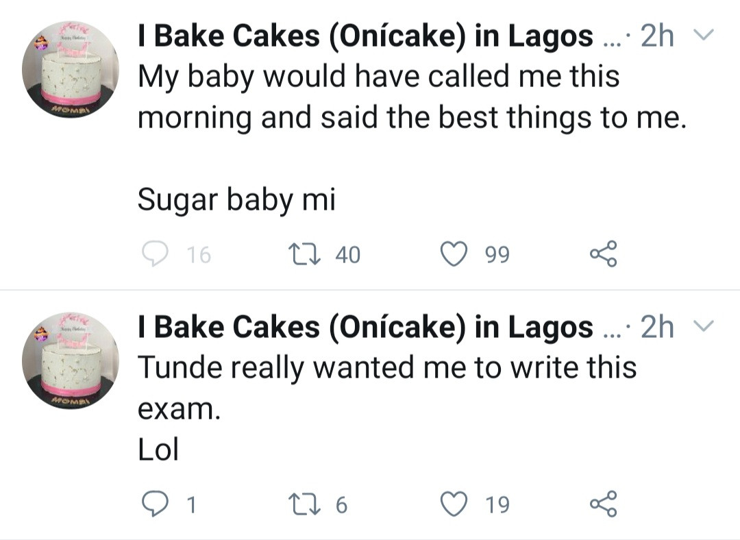This screenshot has width=740, height=540.
Task: Click the 2h timestamp on Tunde tweet
Action: coord(657,328)
